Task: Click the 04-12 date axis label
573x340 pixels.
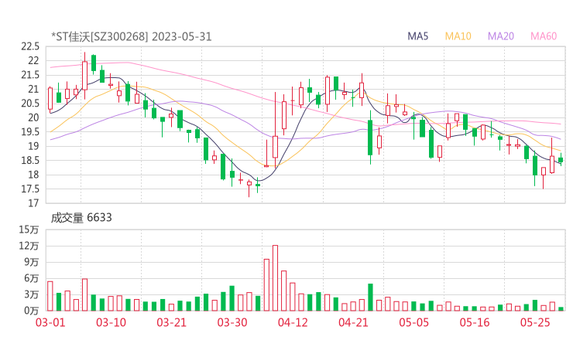Action: [292, 322]
